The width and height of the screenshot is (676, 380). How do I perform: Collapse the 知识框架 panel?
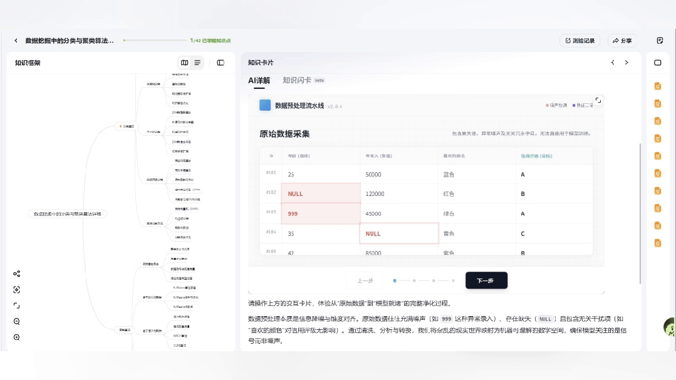(219, 63)
